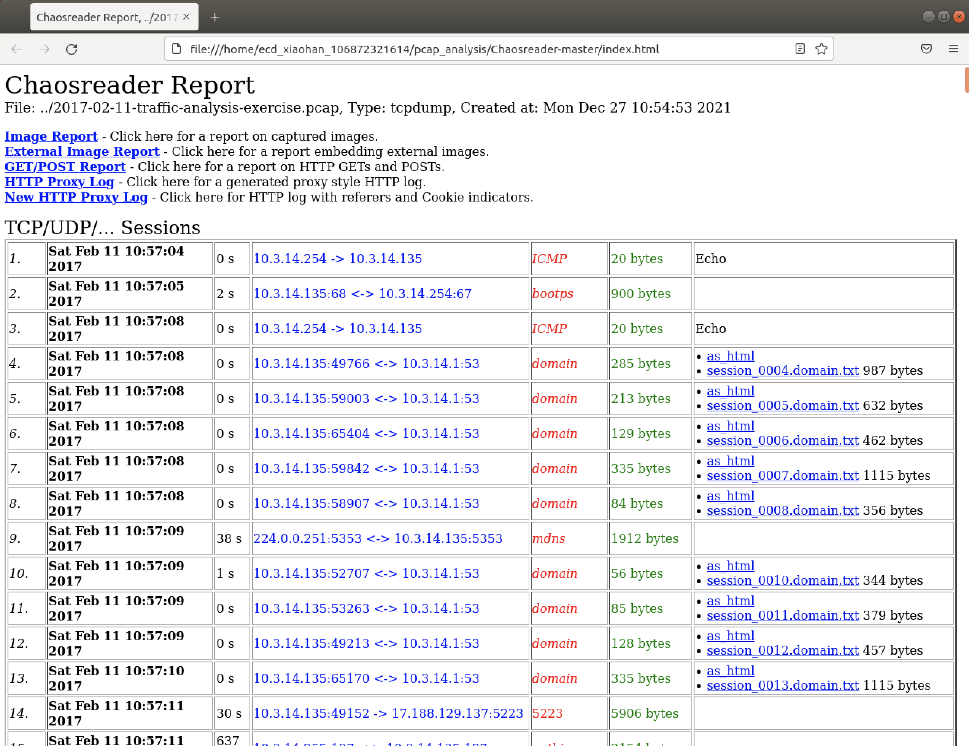
Task: Open session_0005.domain.txt file link
Action: (783, 406)
